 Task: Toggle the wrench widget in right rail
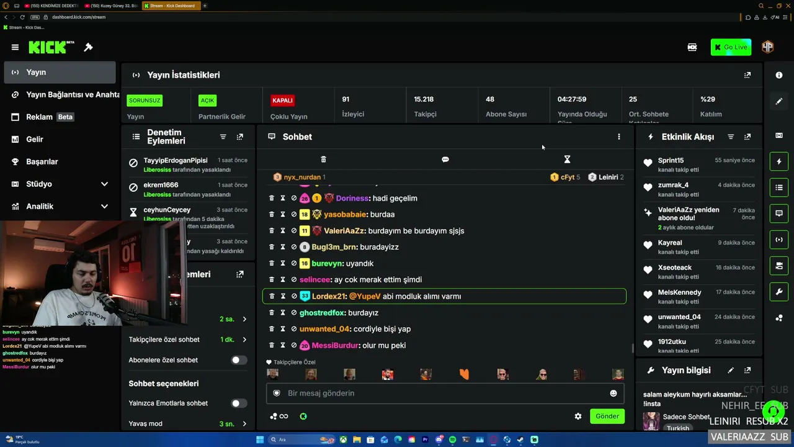tap(779, 292)
